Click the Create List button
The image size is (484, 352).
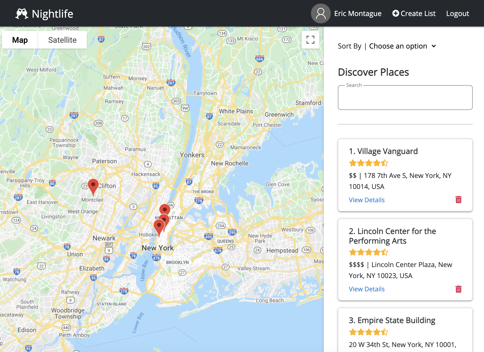click(x=414, y=14)
